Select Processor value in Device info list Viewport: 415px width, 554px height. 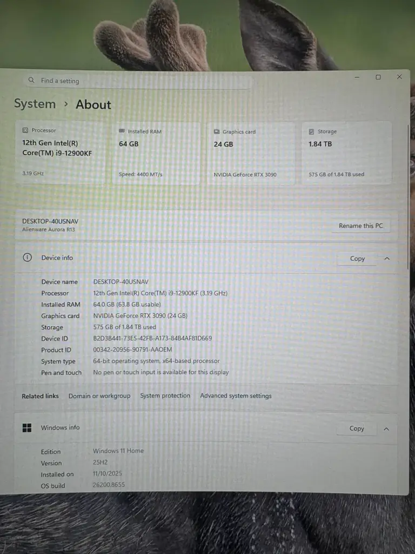tap(160, 293)
